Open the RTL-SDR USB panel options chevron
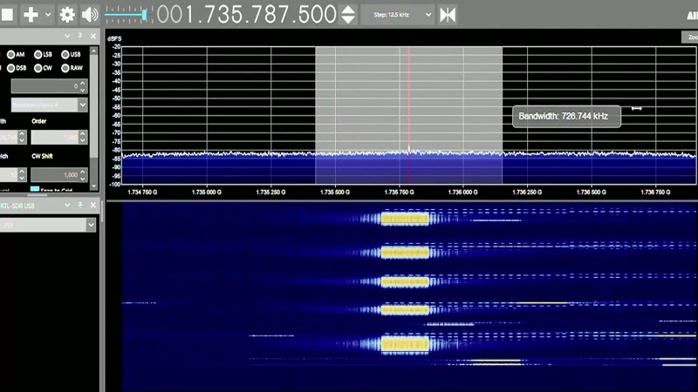The width and height of the screenshot is (698, 392). pyautogui.click(x=67, y=206)
